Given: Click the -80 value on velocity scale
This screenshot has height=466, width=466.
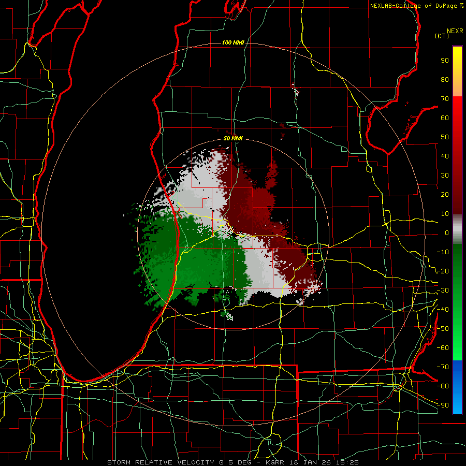Looking at the screenshot, I should pos(443,386).
